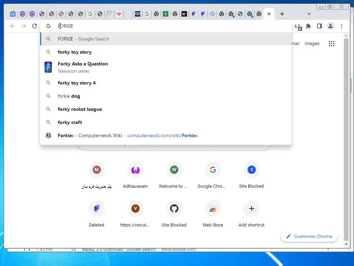This screenshot has width=354, height=266.
Task: Open the M shortcut with Persian label
Action: coord(97,176)
